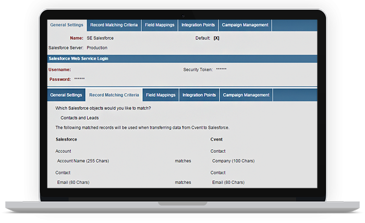Open Field Mappings tab in lower tab bar

tap(161, 95)
